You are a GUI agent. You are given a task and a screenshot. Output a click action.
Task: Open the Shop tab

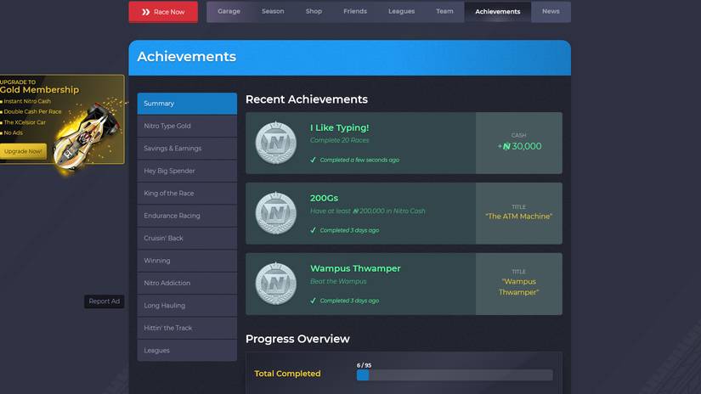click(314, 11)
